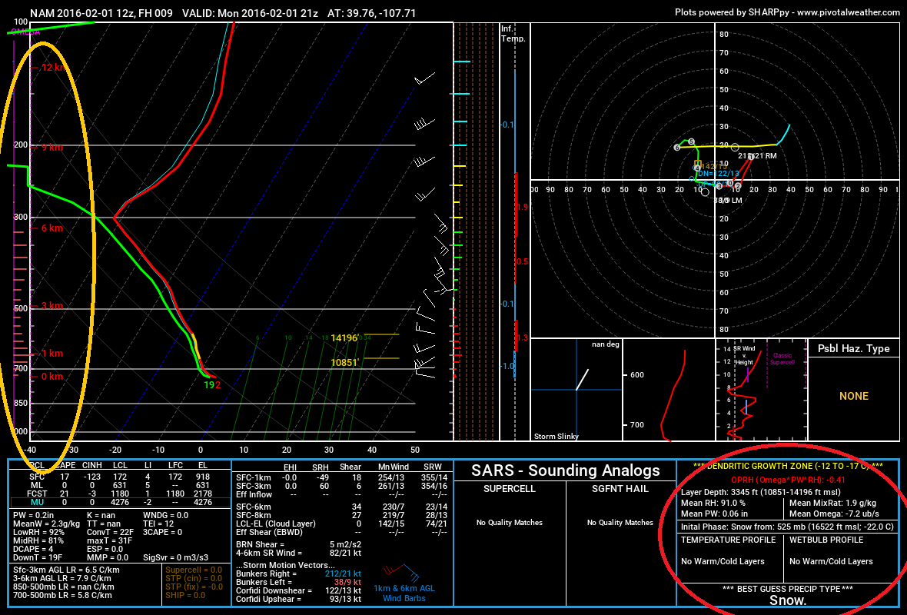Click the 'nan deg' text in Storm Slinky
The width and height of the screenshot is (907, 615).
[x=605, y=344]
